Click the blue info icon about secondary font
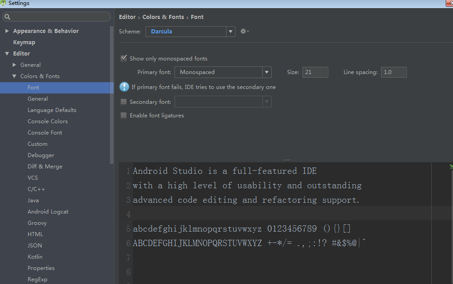 [124, 87]
